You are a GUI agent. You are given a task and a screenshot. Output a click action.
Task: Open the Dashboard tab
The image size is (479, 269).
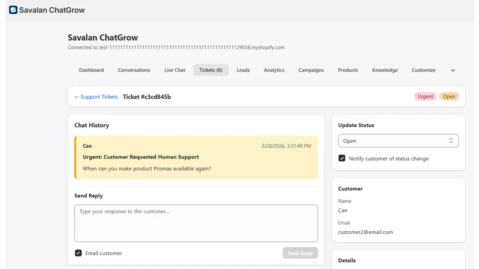tap(92, 70)
